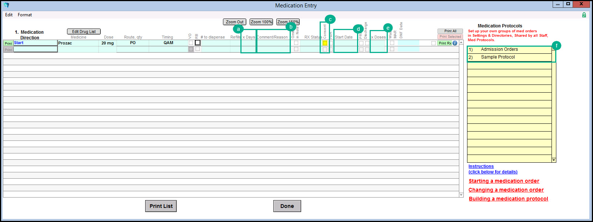The width and height of the screenshot is (593, 222).
Task: Click Print Rx for the Prozac row
Action: click(445, 43)
